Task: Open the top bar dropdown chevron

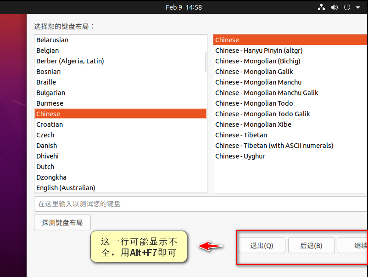Action: click(357, 7)
